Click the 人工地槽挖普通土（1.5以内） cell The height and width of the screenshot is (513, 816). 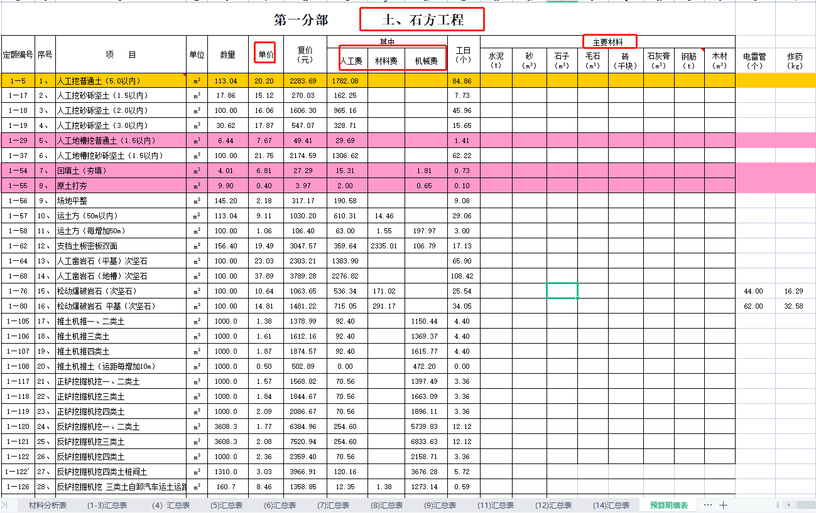(x=121, y=140)
